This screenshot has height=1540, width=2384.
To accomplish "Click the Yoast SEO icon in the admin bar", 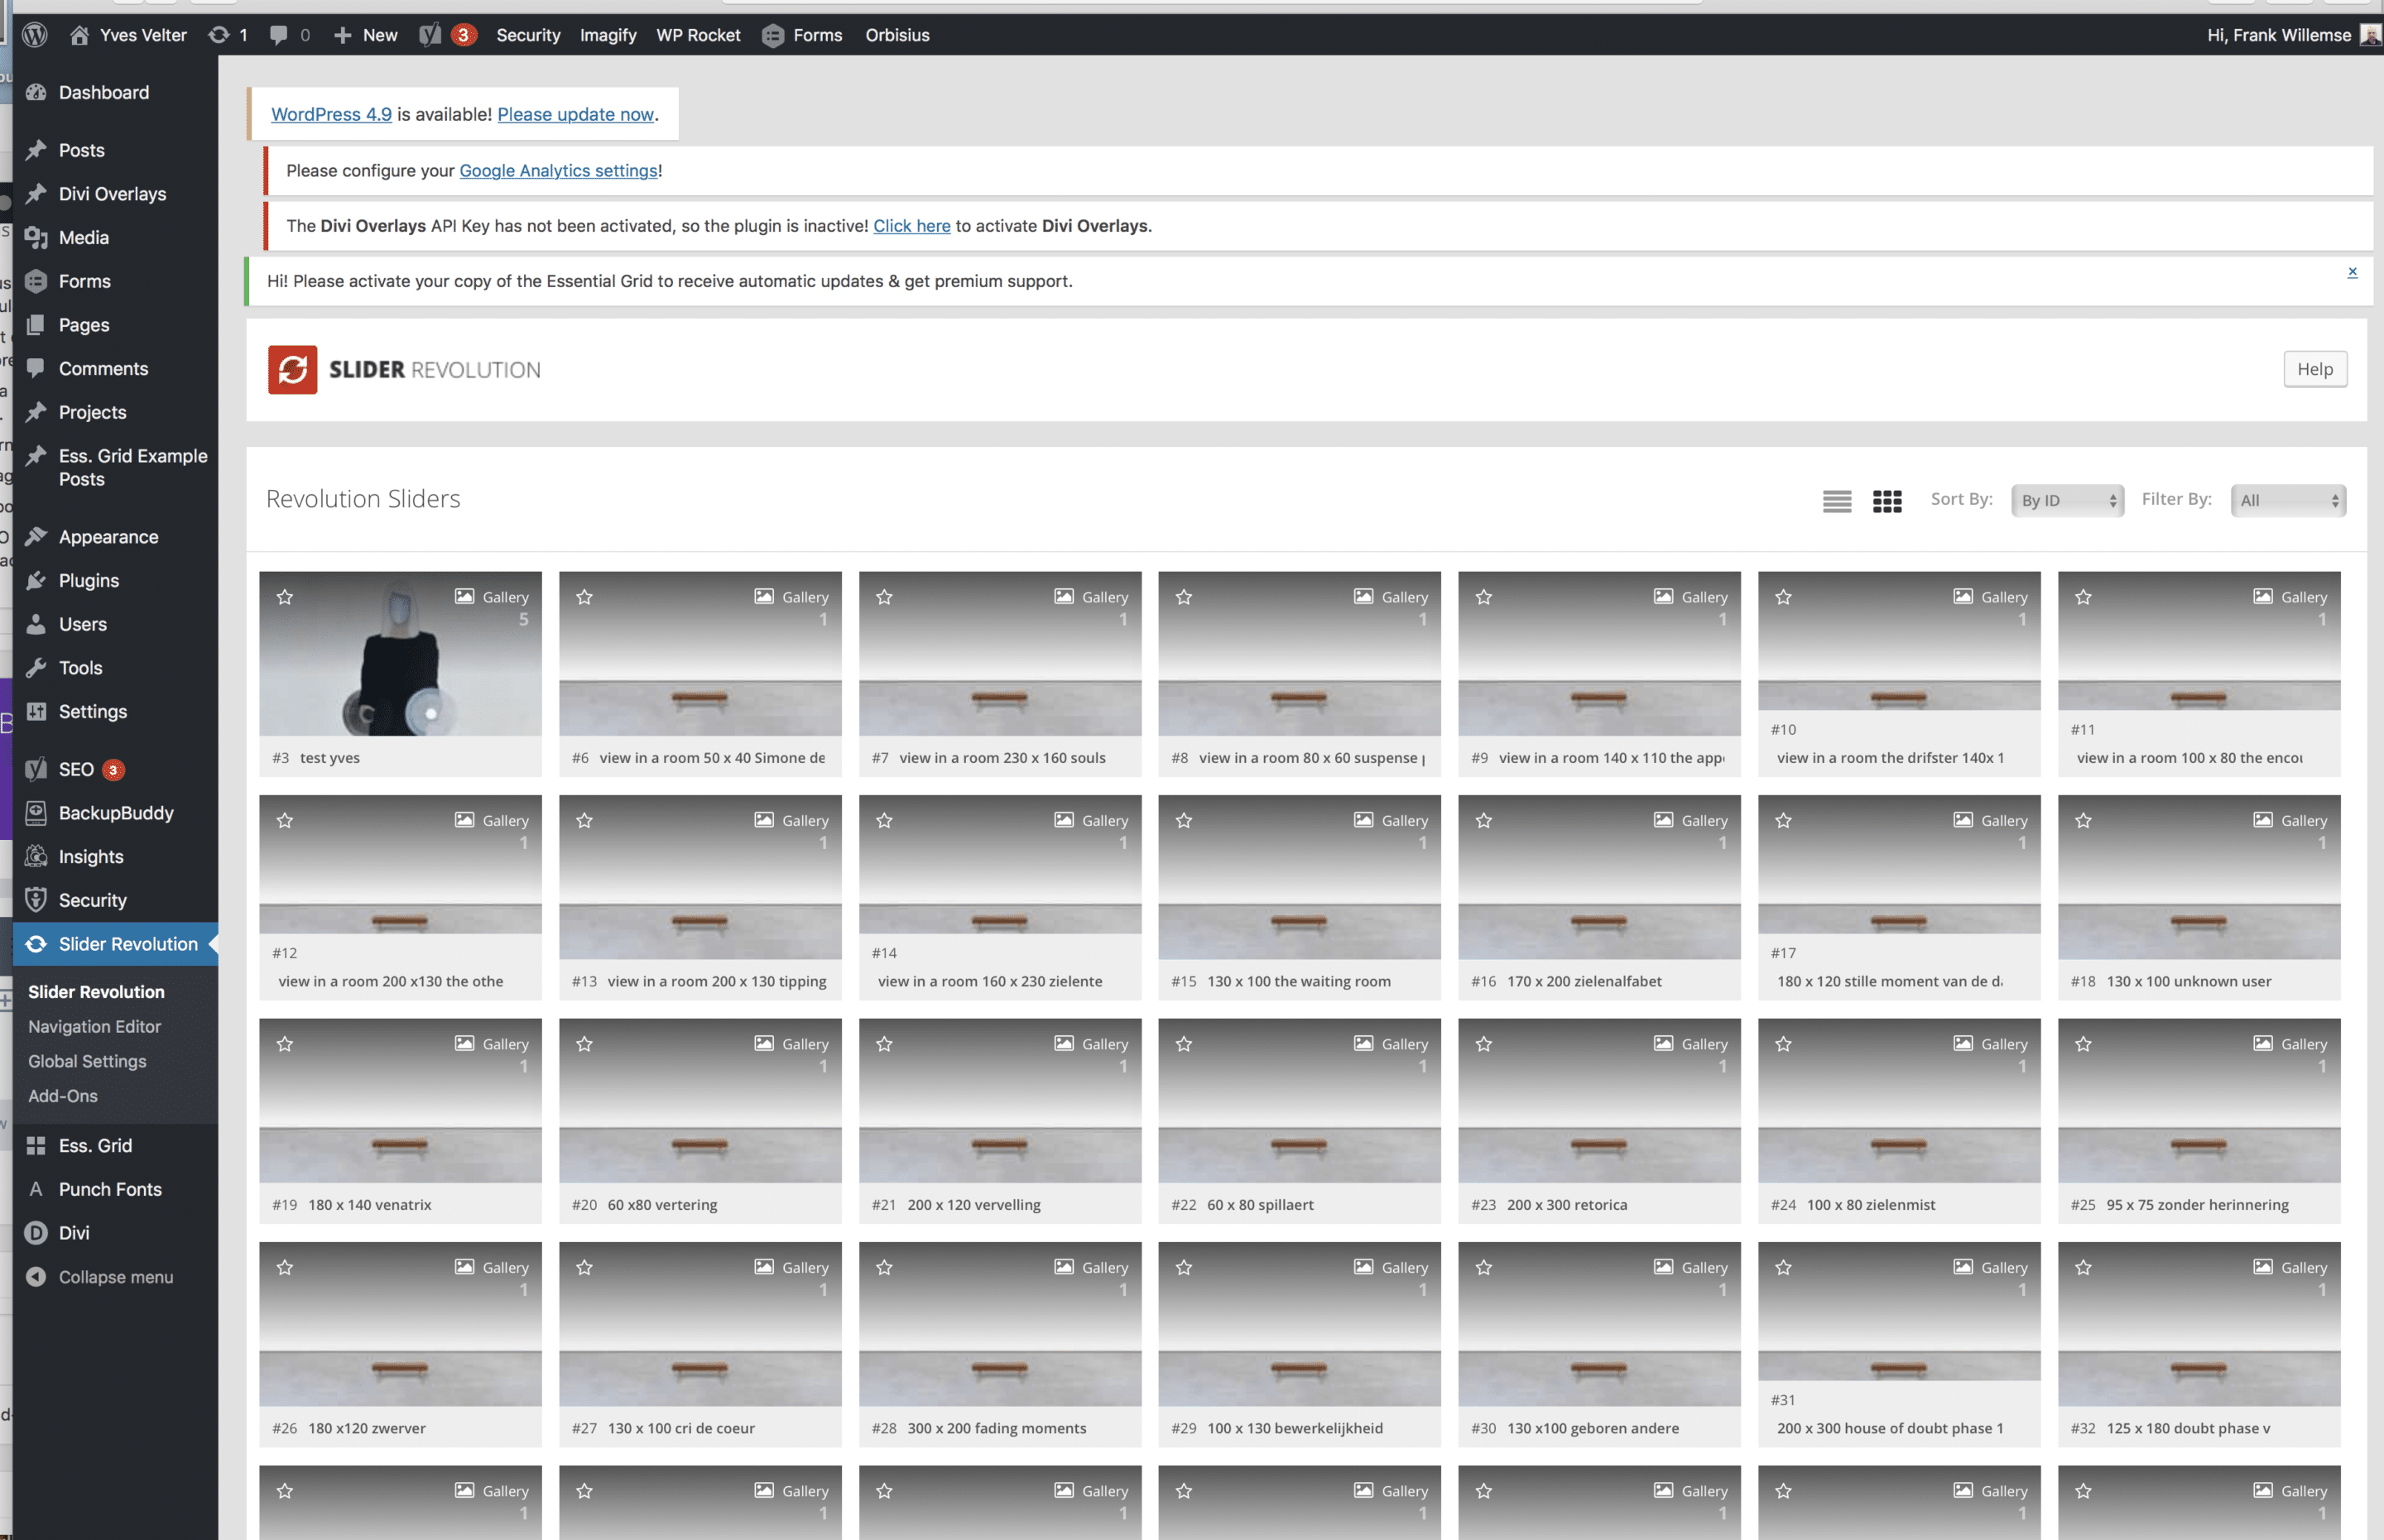I will click(x=430, y=35).
